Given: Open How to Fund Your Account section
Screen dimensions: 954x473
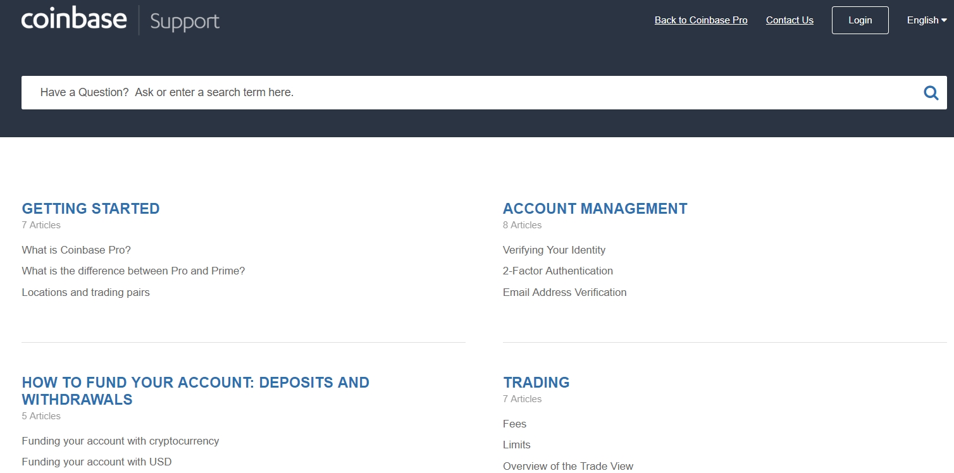Looking at the screenshot, I should tap(195, 391).
